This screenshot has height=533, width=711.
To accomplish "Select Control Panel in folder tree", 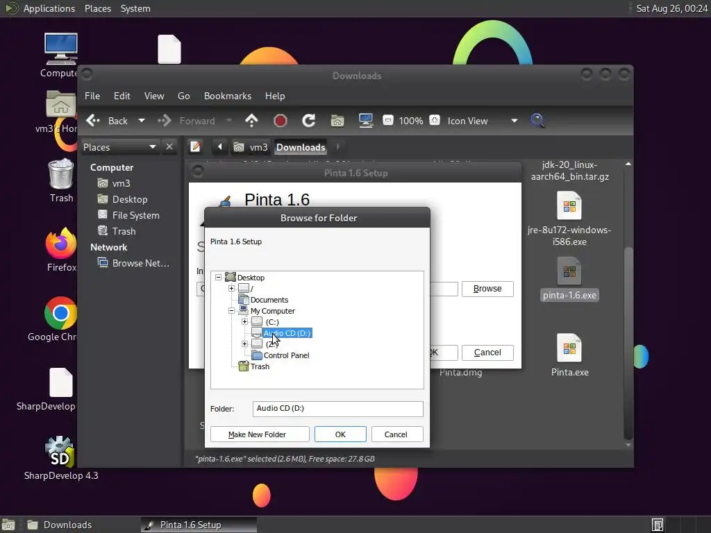I will [286, 355].
